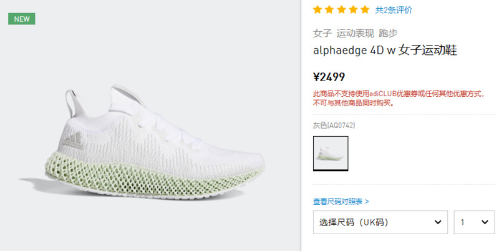Open the 查看尺码对照表 size chart link
This screenshot has height=251, width=499.
point(341,201)
